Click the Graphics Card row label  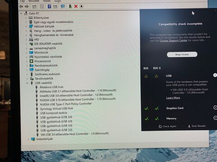[175, 108]
